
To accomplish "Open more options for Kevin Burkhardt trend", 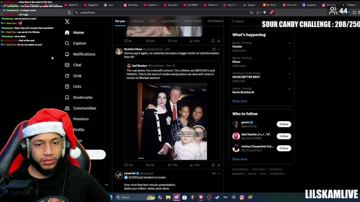I will point(289,89).
